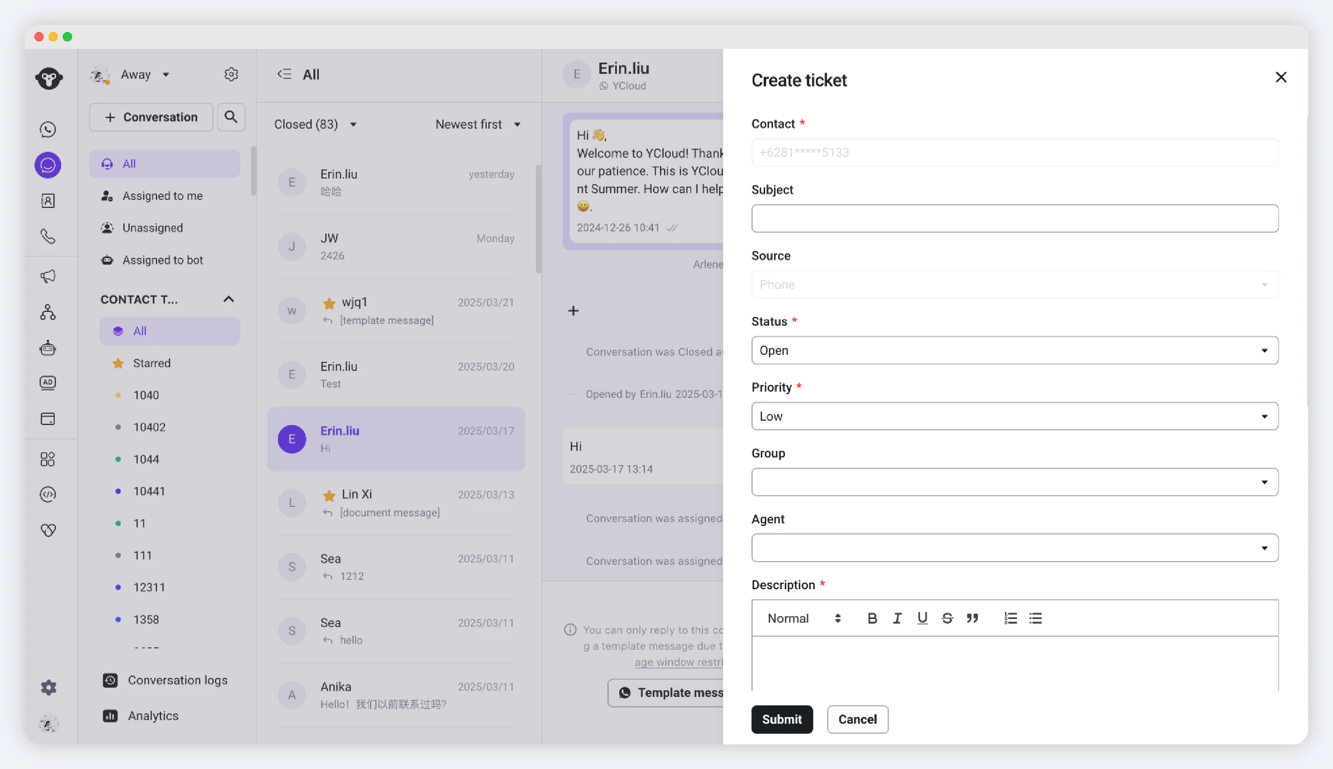The image size is (1333, 769).
Task: Open the AD ads icon
Action: point(48,382)
